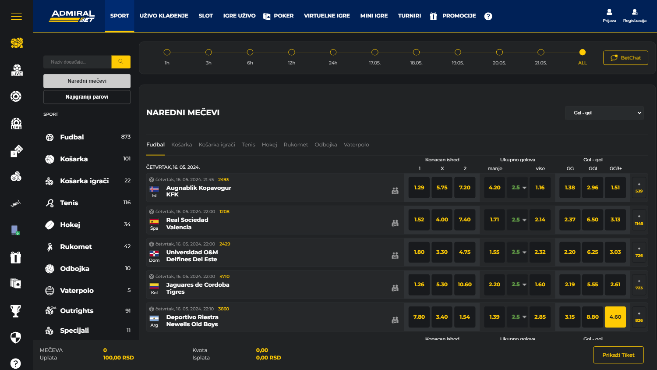Open playing cards icon in left rail

16,284
